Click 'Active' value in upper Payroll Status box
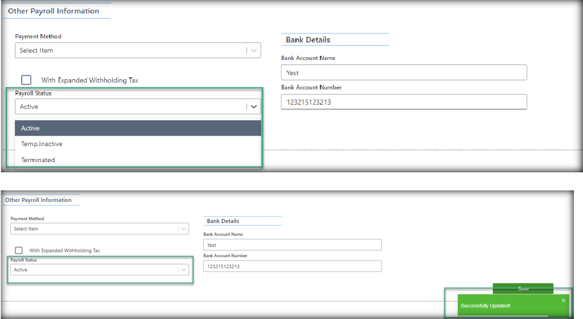Image resolution: width=583 pixels, height=319 pixels. click(29, 107)
